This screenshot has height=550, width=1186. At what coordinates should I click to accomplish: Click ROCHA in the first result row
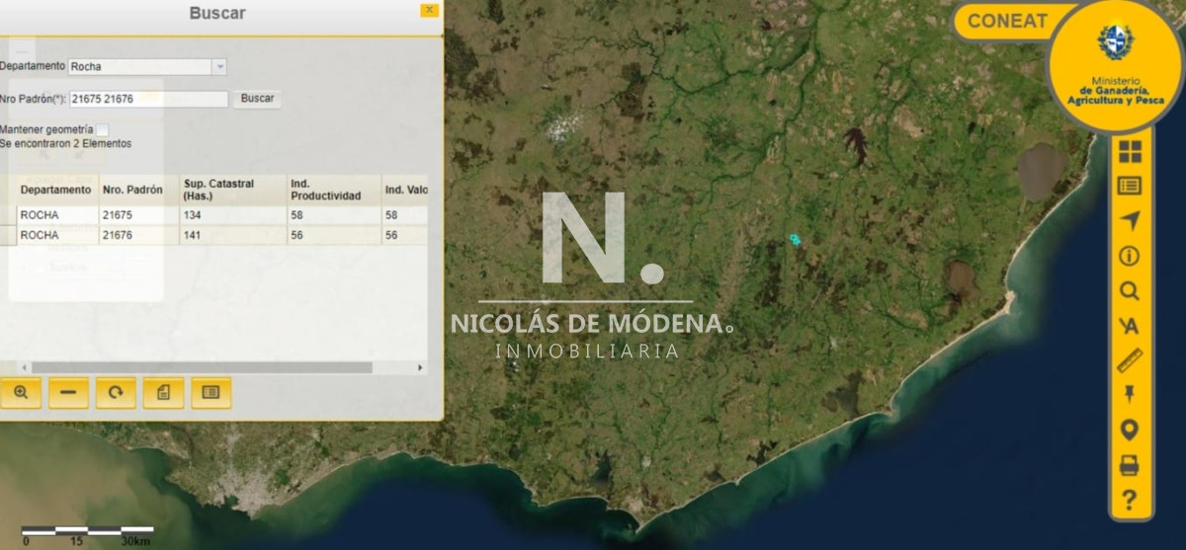(x=56, y=215)
